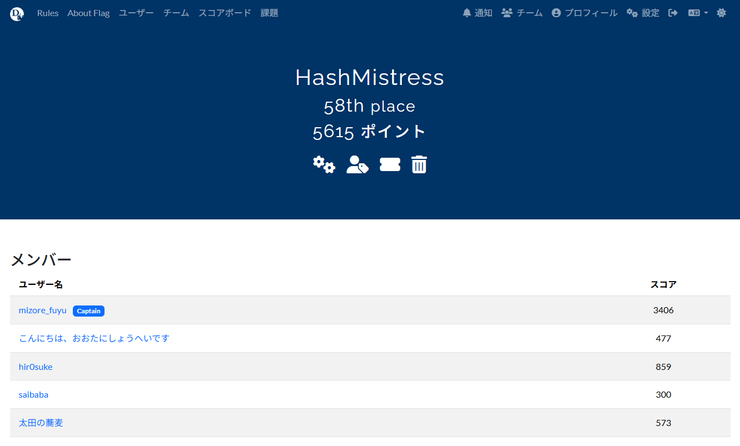Click the ticket icon under points

(390, 164)
